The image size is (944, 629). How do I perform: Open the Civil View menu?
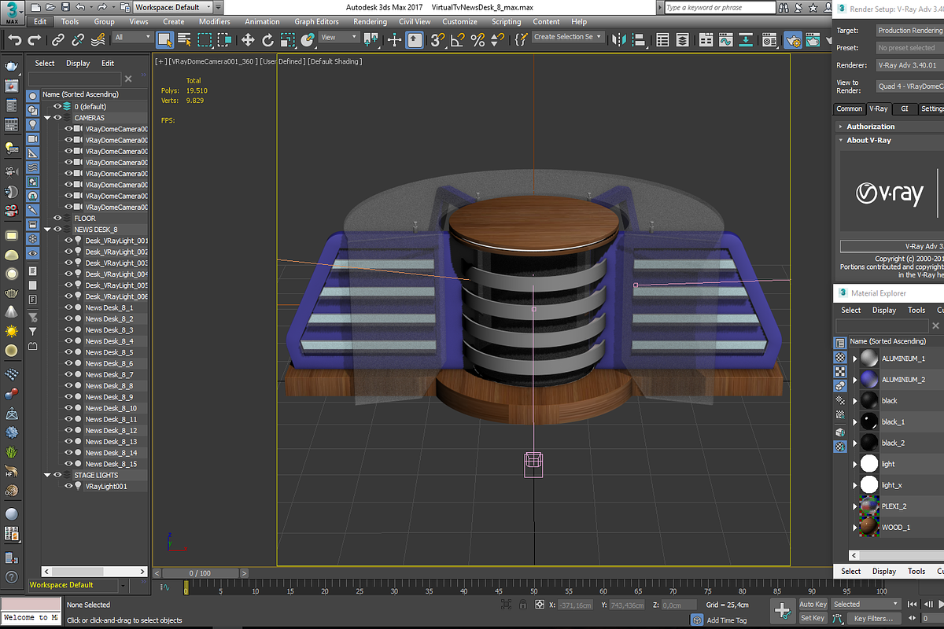415,22
